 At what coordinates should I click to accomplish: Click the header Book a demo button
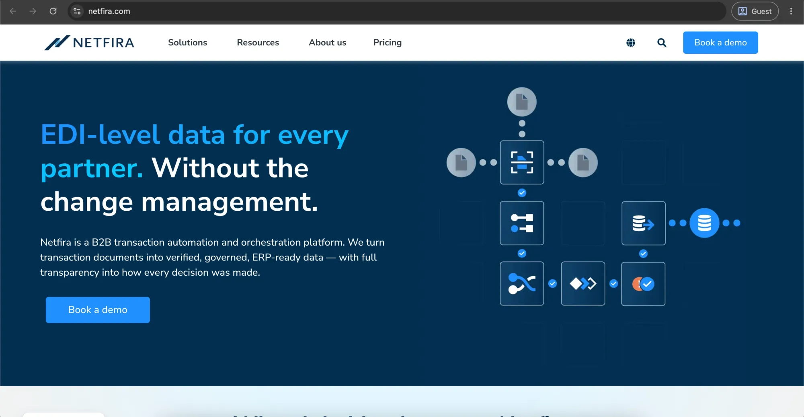point(720,43)
